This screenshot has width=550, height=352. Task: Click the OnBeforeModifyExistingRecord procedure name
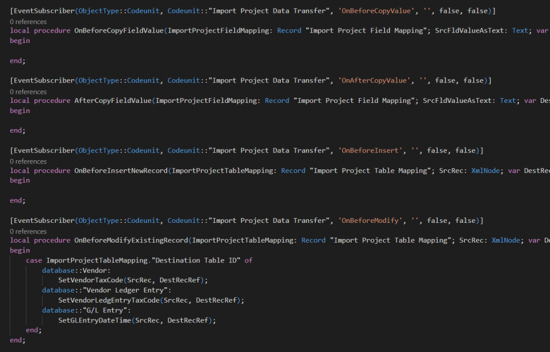tap(131, 241)
